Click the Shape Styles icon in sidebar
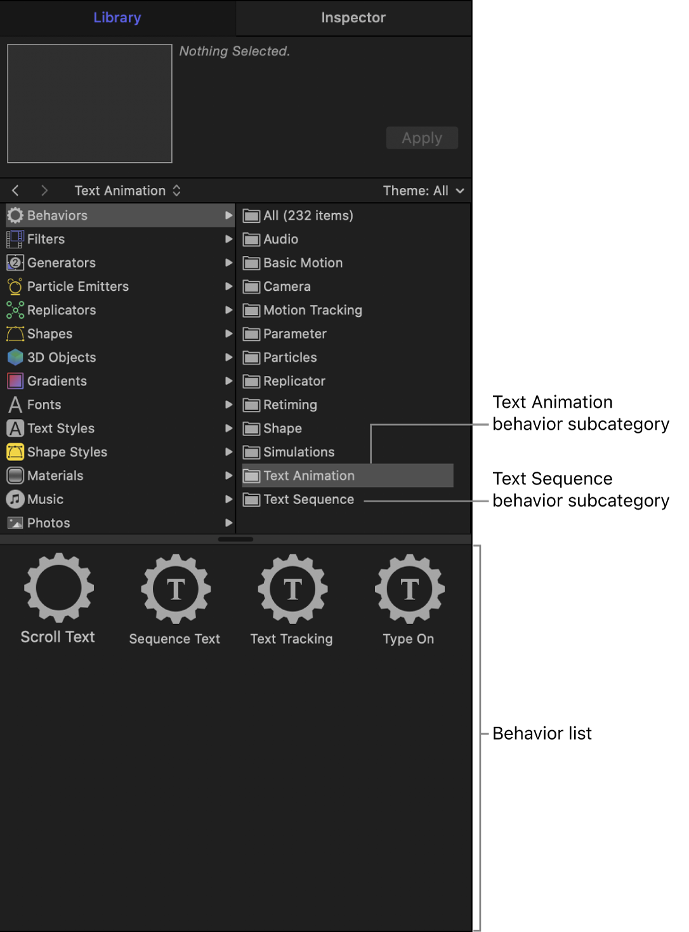Viewport: 689px width, 932px height. pyautogui.click(x=14, y=451)
